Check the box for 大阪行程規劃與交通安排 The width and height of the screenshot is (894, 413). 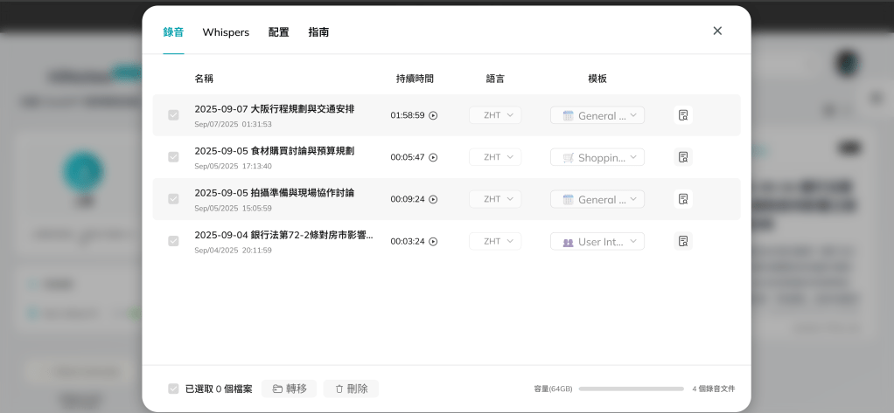[x=173, y=115]
